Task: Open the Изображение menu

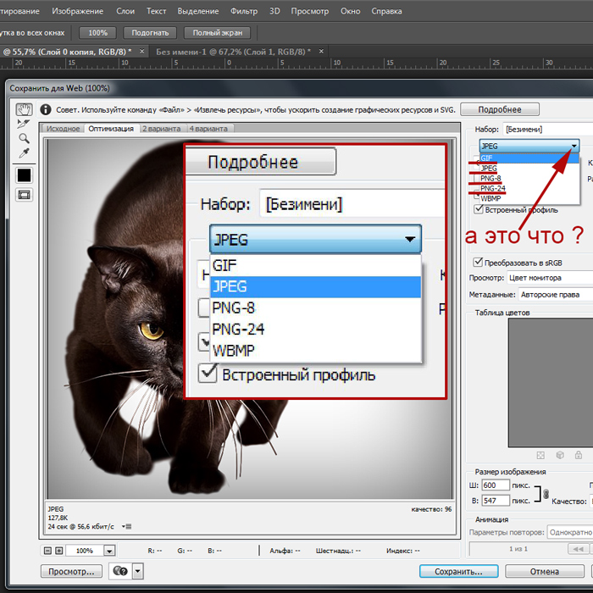Action: pyautogui.click(x=78, y=11)
